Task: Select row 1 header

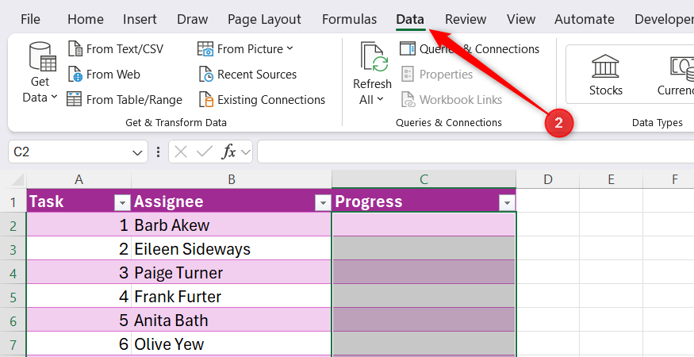Action: coord(13,202)
